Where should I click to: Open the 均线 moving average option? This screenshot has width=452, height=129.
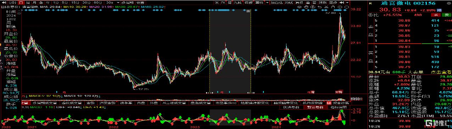click(x=289, y=2)
